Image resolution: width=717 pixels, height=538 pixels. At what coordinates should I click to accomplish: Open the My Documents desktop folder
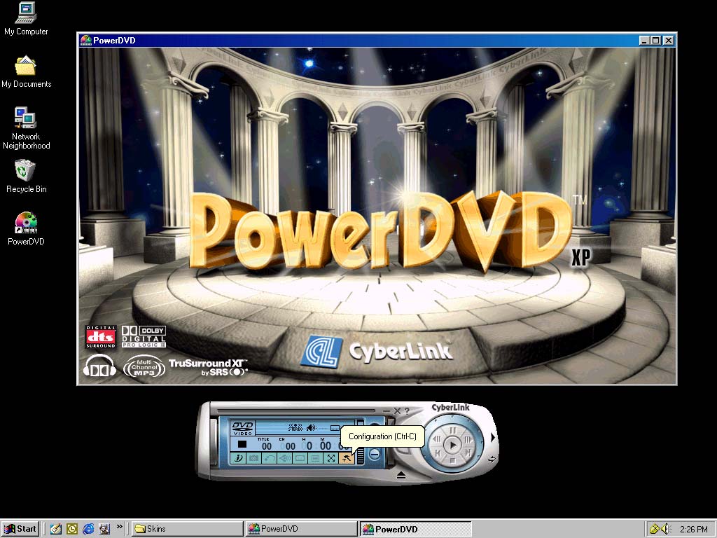click(26, 72)
